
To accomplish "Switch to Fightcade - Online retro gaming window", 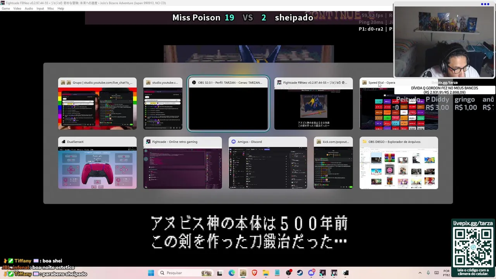I will point(183,163).
